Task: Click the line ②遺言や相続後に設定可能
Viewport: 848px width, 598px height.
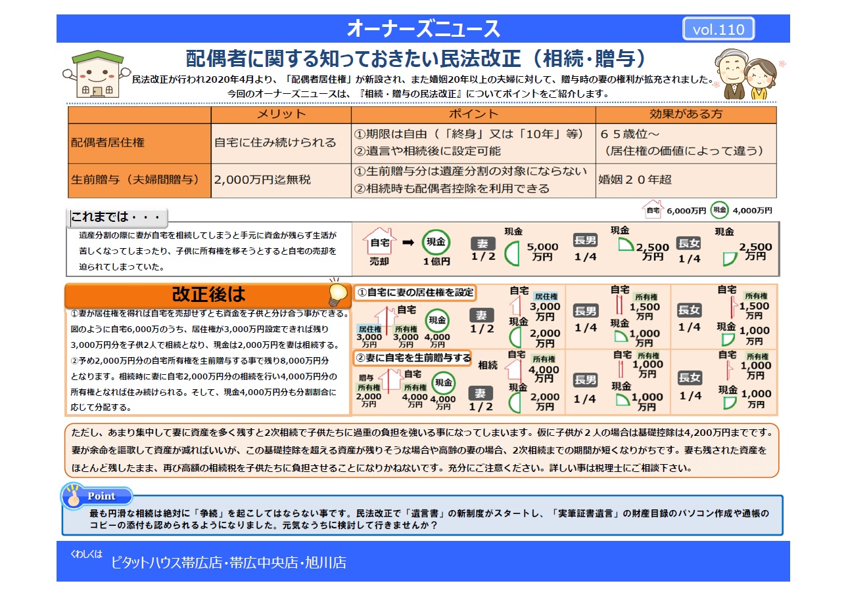Action: pyautogui.click(x=427, y=151)
